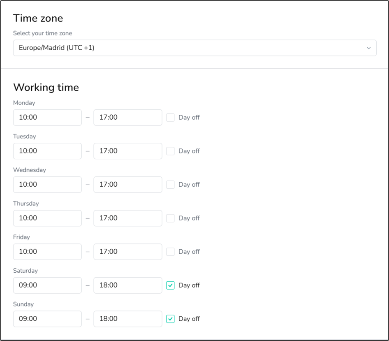This screenshot has width=389, height=341.
Task: Select Sunday start time 09:00 field
Action: pos(47,319)
